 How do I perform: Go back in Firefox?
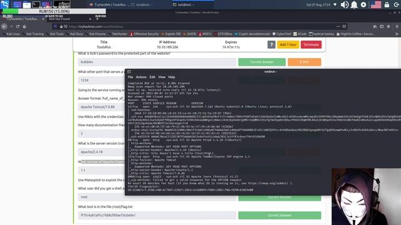pyautogui.click(x=4, y=26)
